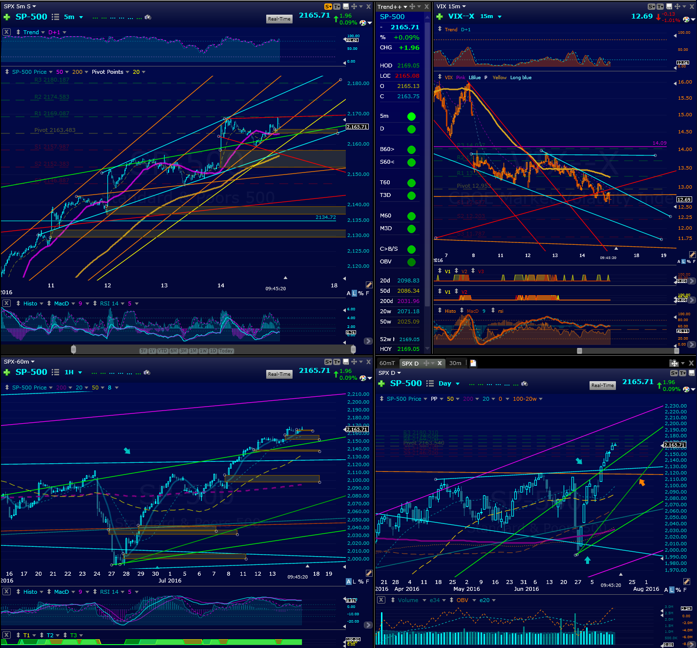697x648 pixels.
Task: Click camera snapshot icon in SPX-60m panel
Action: [x=147, y=372]
